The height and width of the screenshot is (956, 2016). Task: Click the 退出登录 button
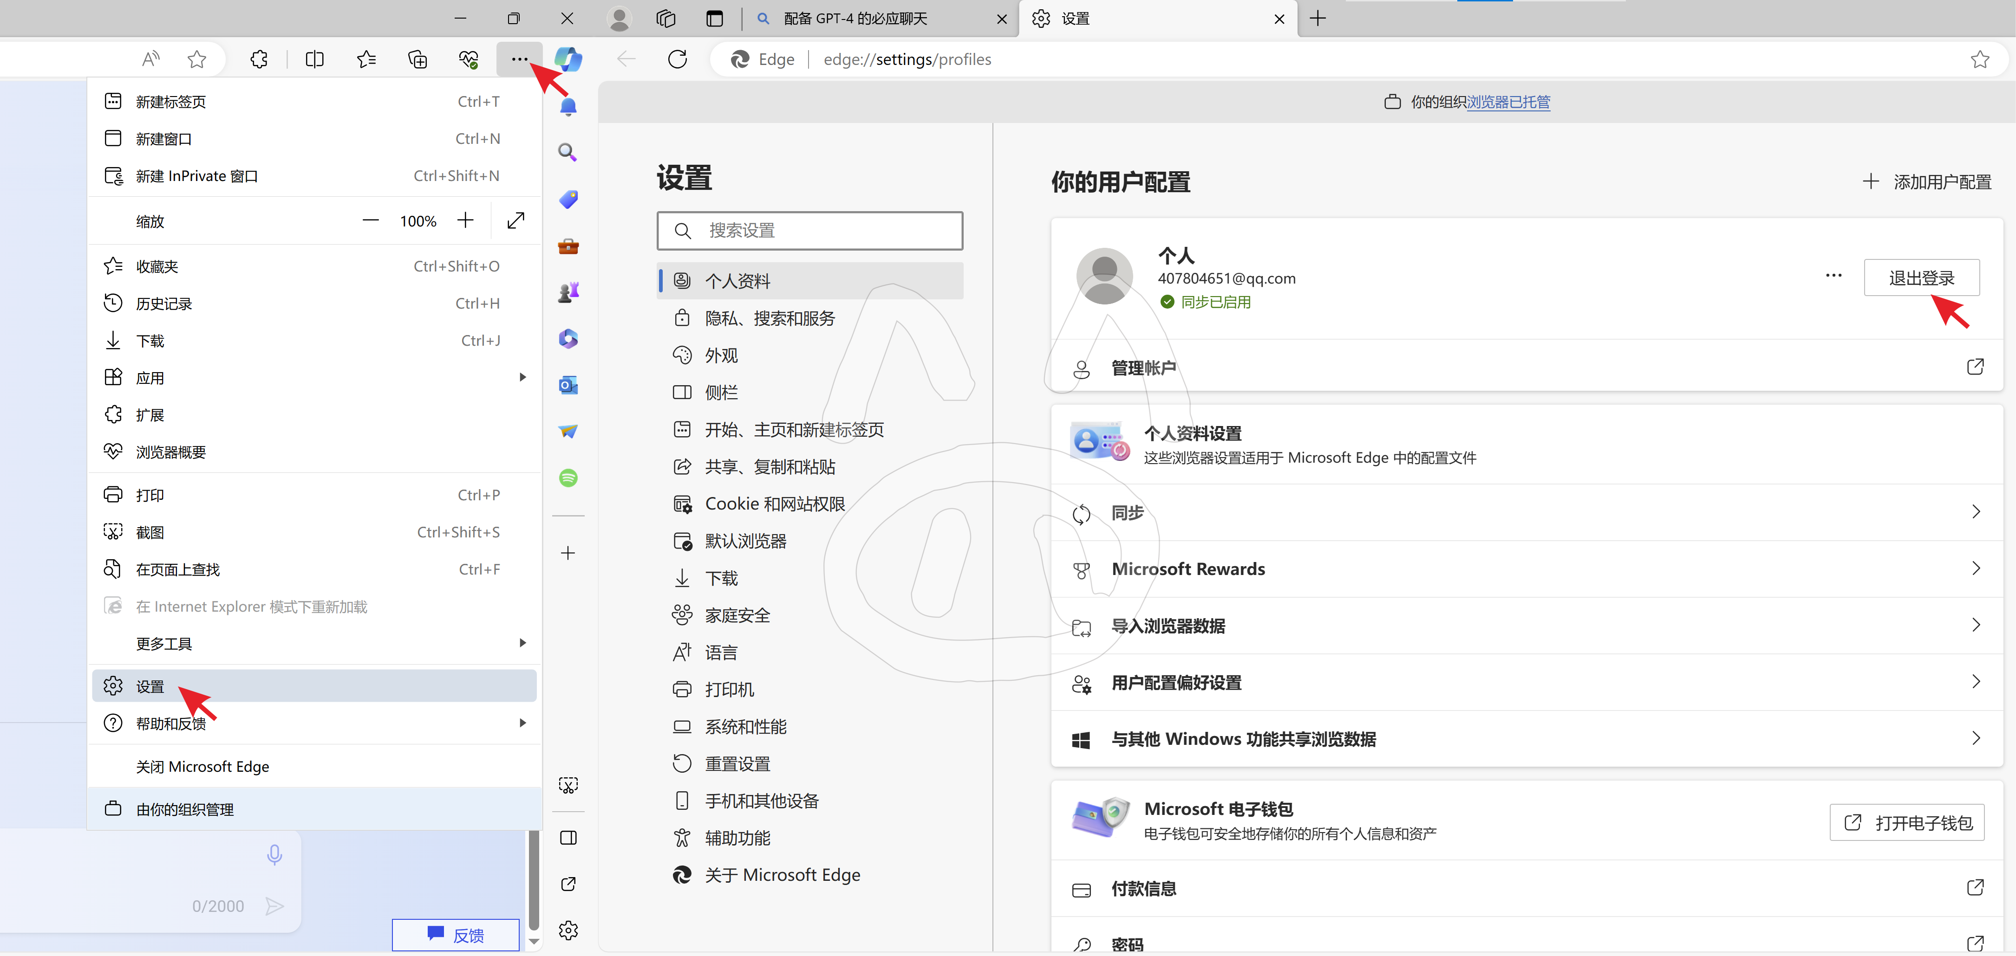1921,278
